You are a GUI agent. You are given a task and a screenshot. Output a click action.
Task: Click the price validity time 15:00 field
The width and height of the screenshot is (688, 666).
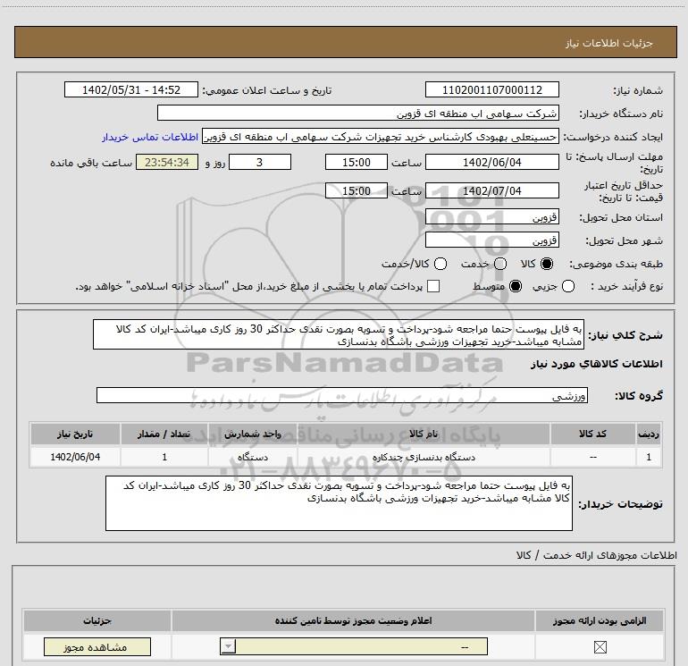[x=357, y=190]
